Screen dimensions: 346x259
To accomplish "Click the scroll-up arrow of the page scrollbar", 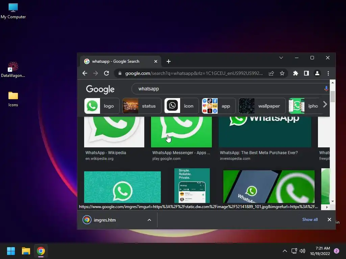I will 332,82.
